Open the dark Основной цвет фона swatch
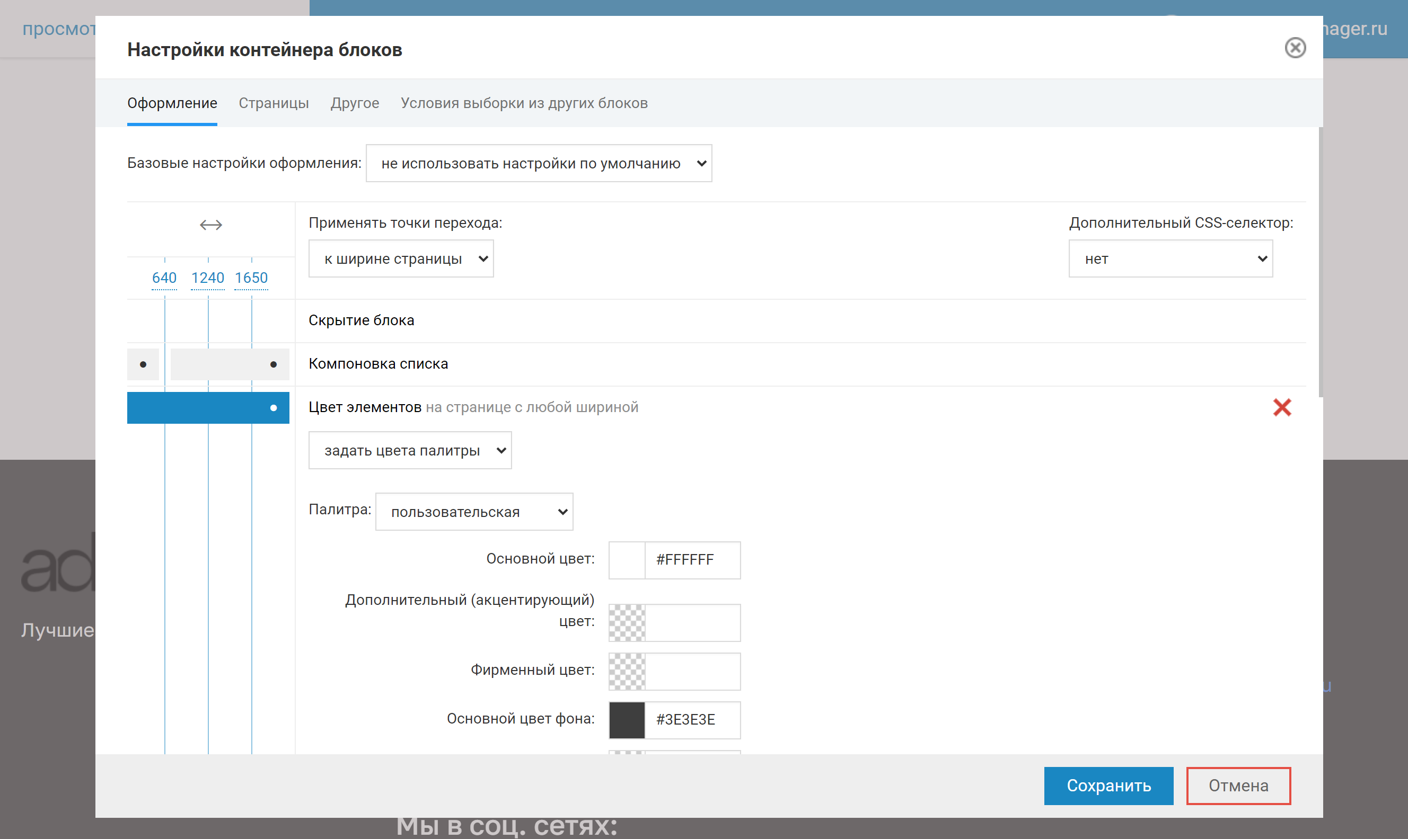This screenshot has height=839, width=1408. tap(627, 720)
